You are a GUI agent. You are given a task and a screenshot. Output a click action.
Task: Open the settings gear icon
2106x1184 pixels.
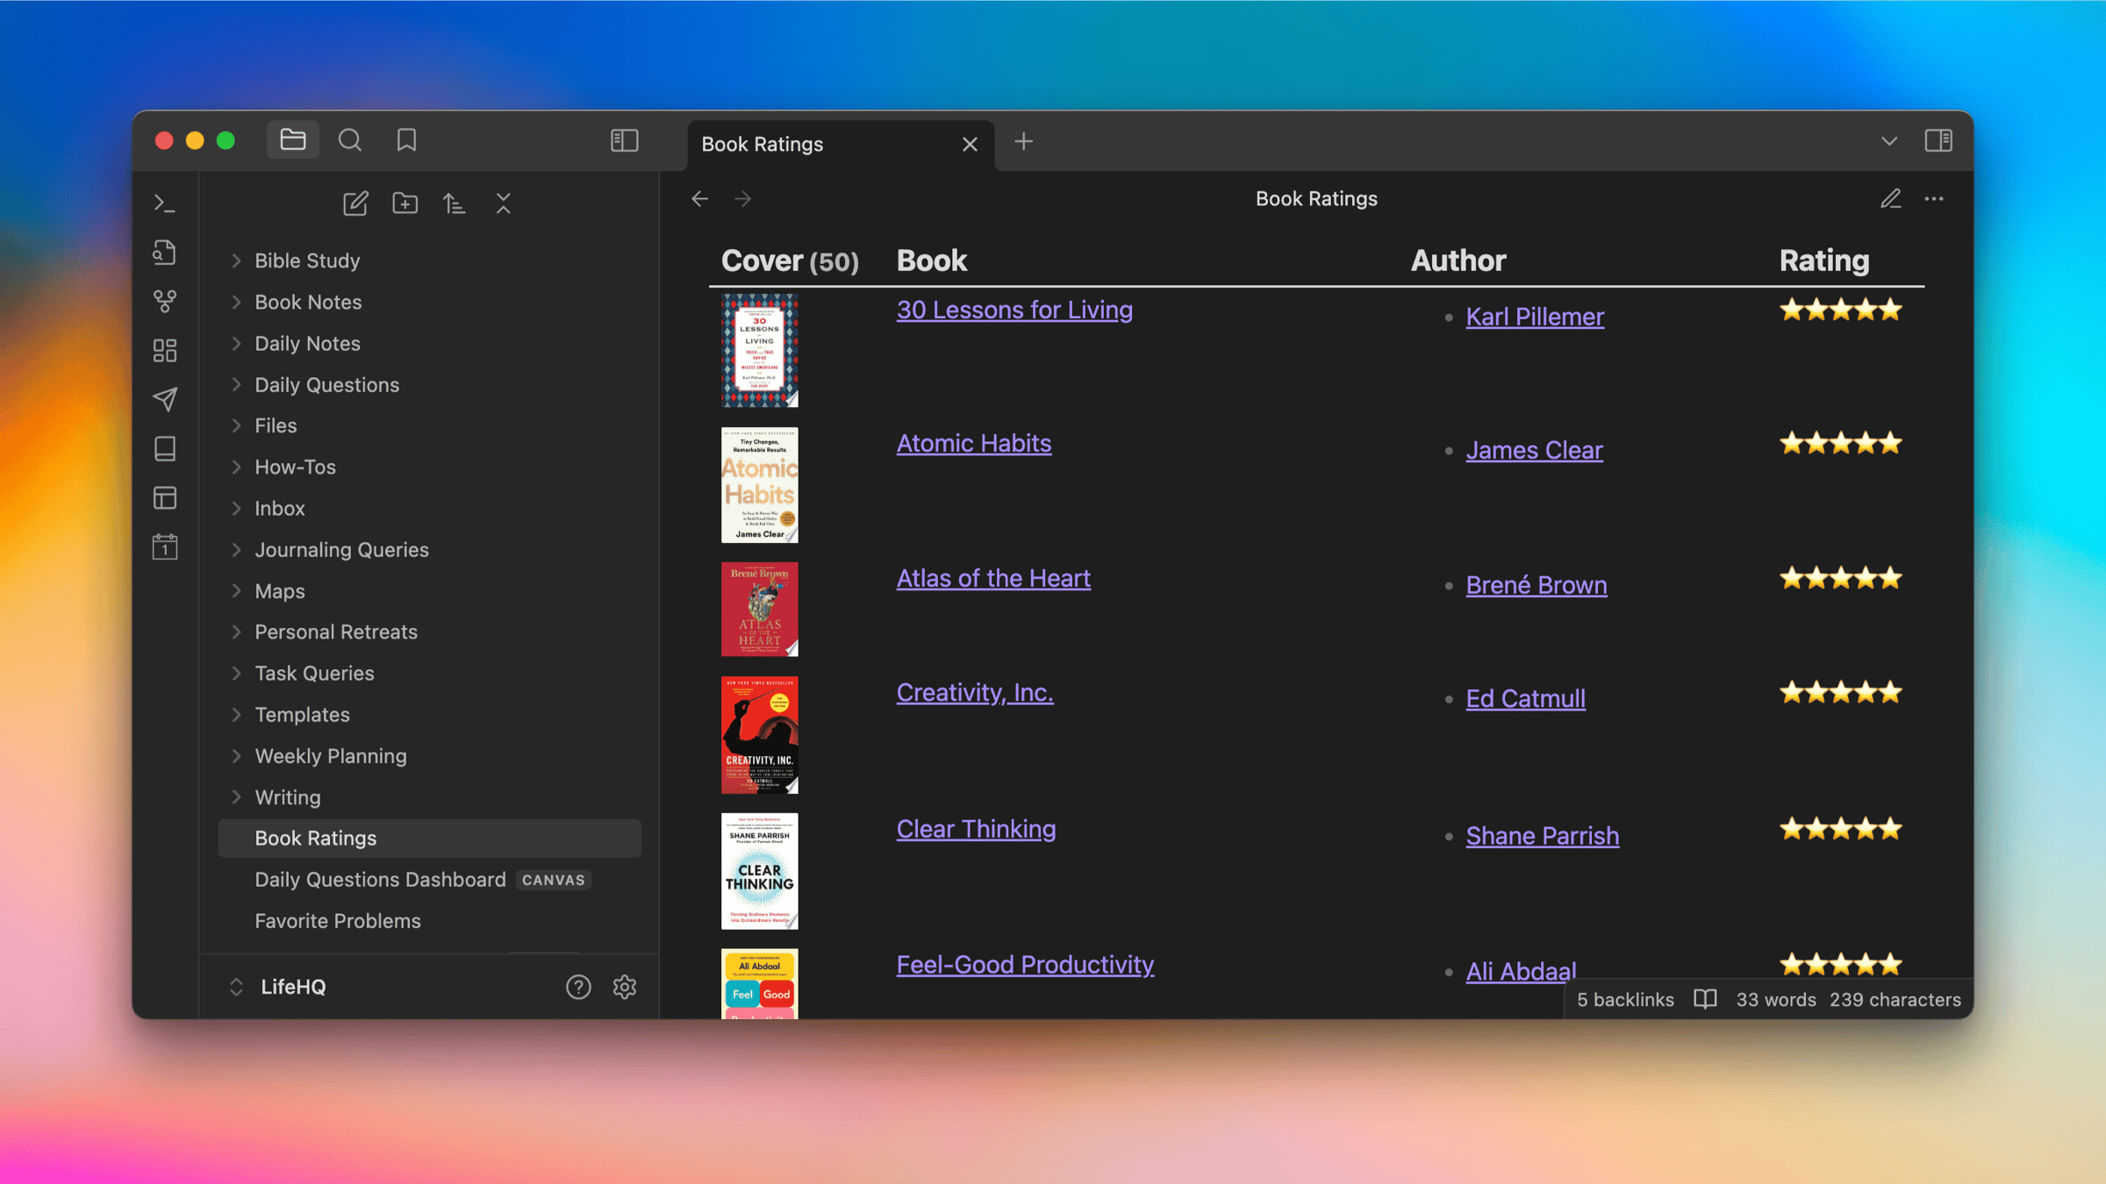[625, 987]
